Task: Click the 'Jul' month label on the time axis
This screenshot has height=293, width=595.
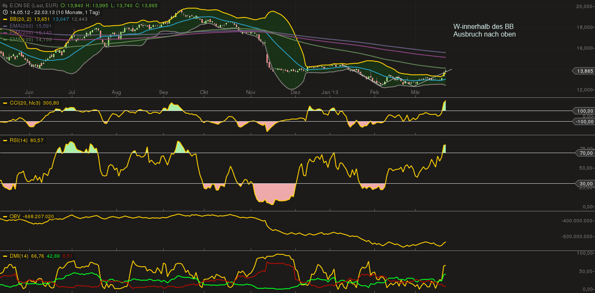Action: [72, 92]
